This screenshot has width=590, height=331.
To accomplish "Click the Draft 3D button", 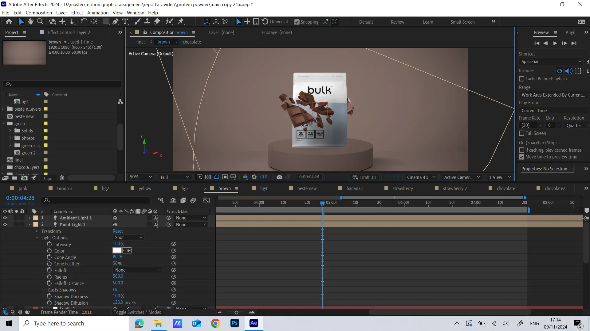I will pyautogui.click(x=364, y=177).
